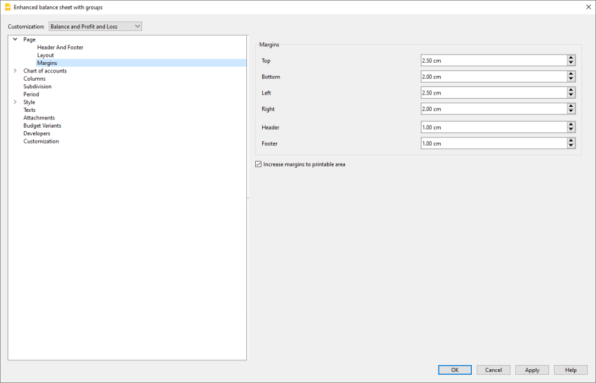This screenshot has width=596, height=383.
Task: Increase Header margin with up arrow
Action: 571,125
